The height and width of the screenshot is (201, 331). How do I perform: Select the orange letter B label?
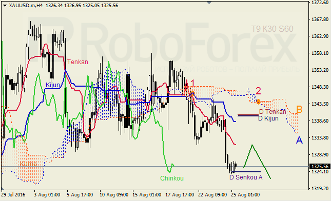tap(299, 109)
